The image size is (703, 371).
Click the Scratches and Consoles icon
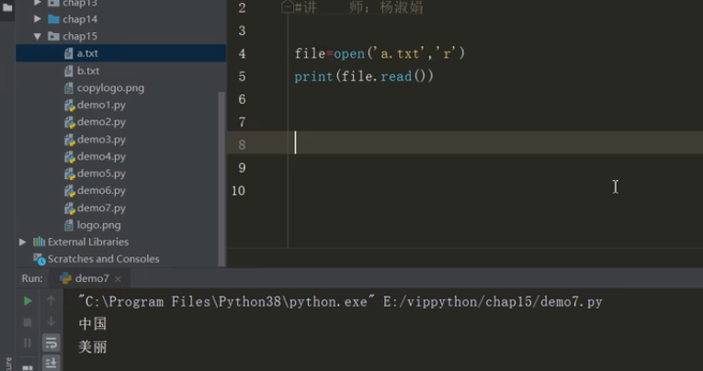(39, 259)
